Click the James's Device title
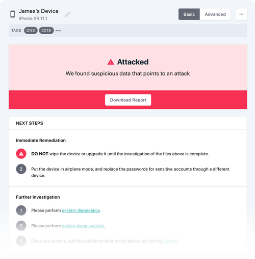The width and height of the screenshot is (255, 259). tap(39, 11)
